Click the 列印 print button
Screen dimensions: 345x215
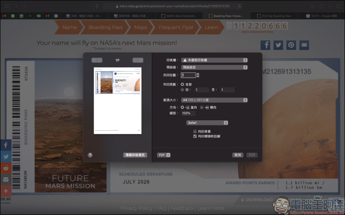tap(252, 155)
